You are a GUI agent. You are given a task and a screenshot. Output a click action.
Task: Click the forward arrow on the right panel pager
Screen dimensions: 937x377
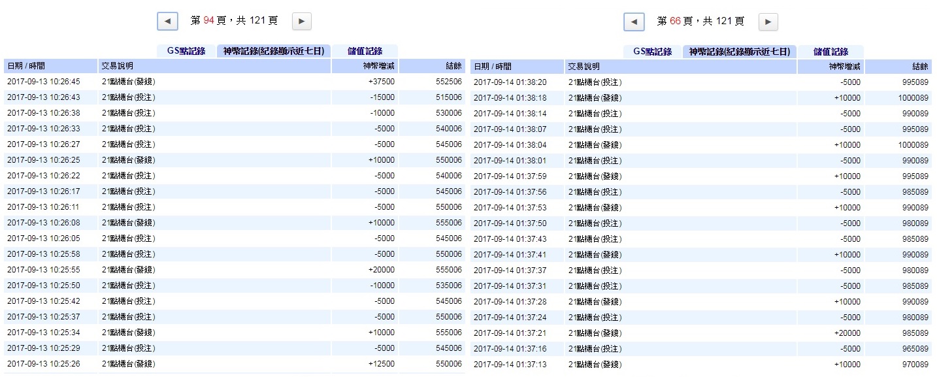coord(767,21)
